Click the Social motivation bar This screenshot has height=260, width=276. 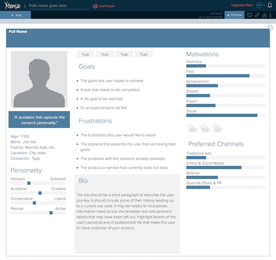pos(222,115)
